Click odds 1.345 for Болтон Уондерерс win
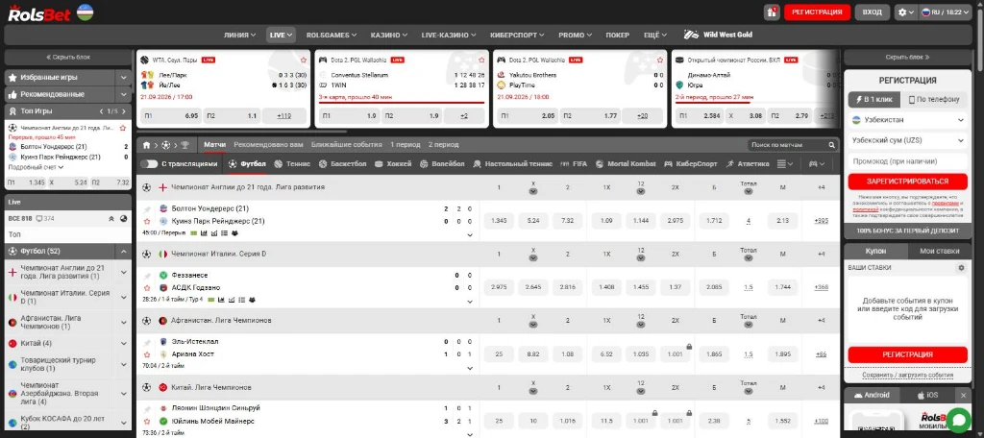Screen dimensions: 984x438 click(x=499, y=221)
